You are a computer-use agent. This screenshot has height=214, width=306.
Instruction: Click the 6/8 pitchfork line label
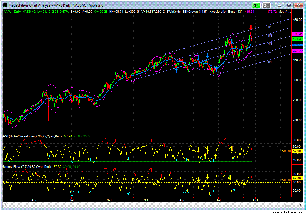pos(270,36)
